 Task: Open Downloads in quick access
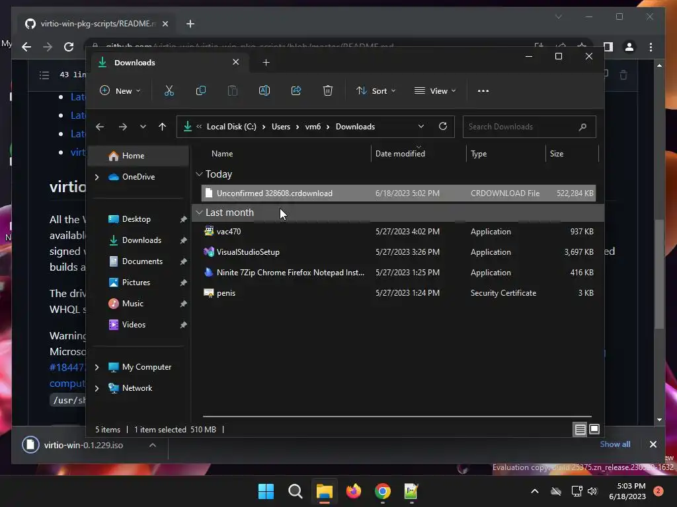point(141,240)
